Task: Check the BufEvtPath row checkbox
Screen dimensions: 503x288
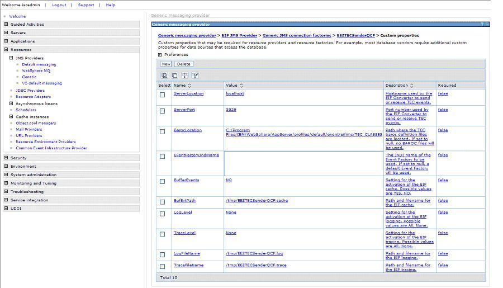Action: coord(162,202)
